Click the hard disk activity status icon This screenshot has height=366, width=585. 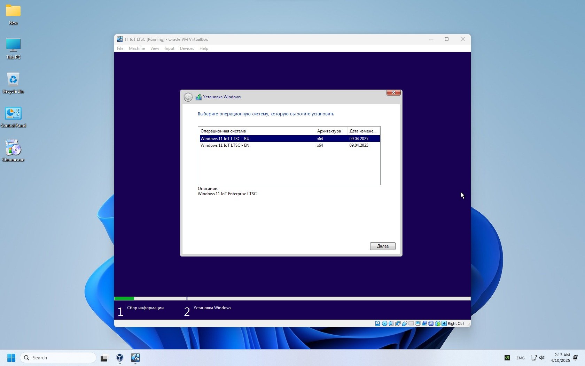(378, 323)
